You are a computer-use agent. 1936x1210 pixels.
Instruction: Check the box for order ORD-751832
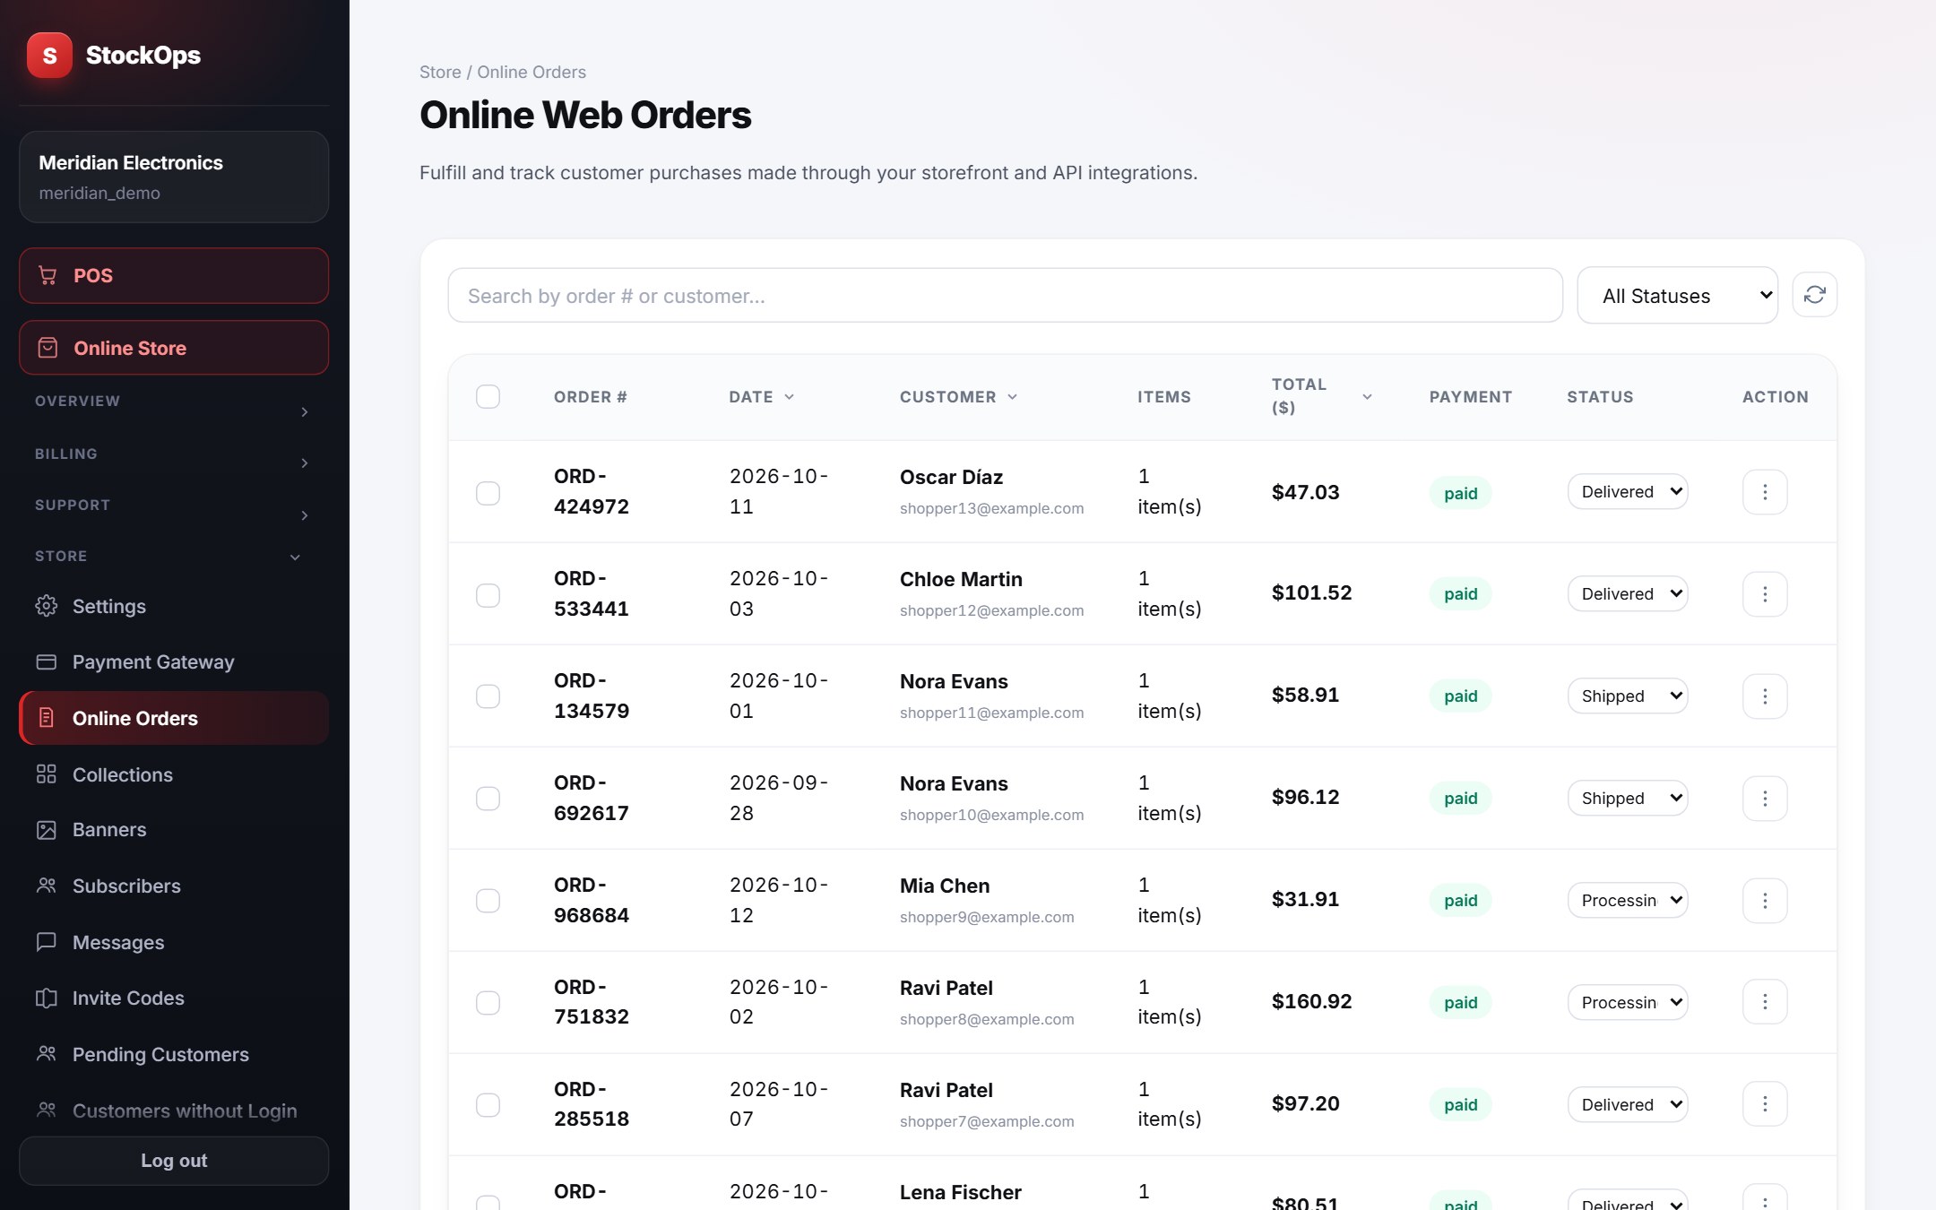click(488, 1003)
